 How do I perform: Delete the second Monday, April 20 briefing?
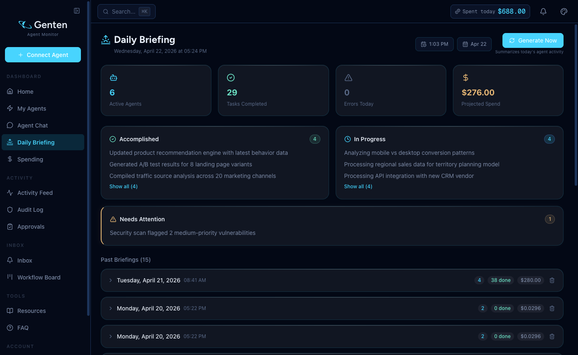click(x=552, y=336)
